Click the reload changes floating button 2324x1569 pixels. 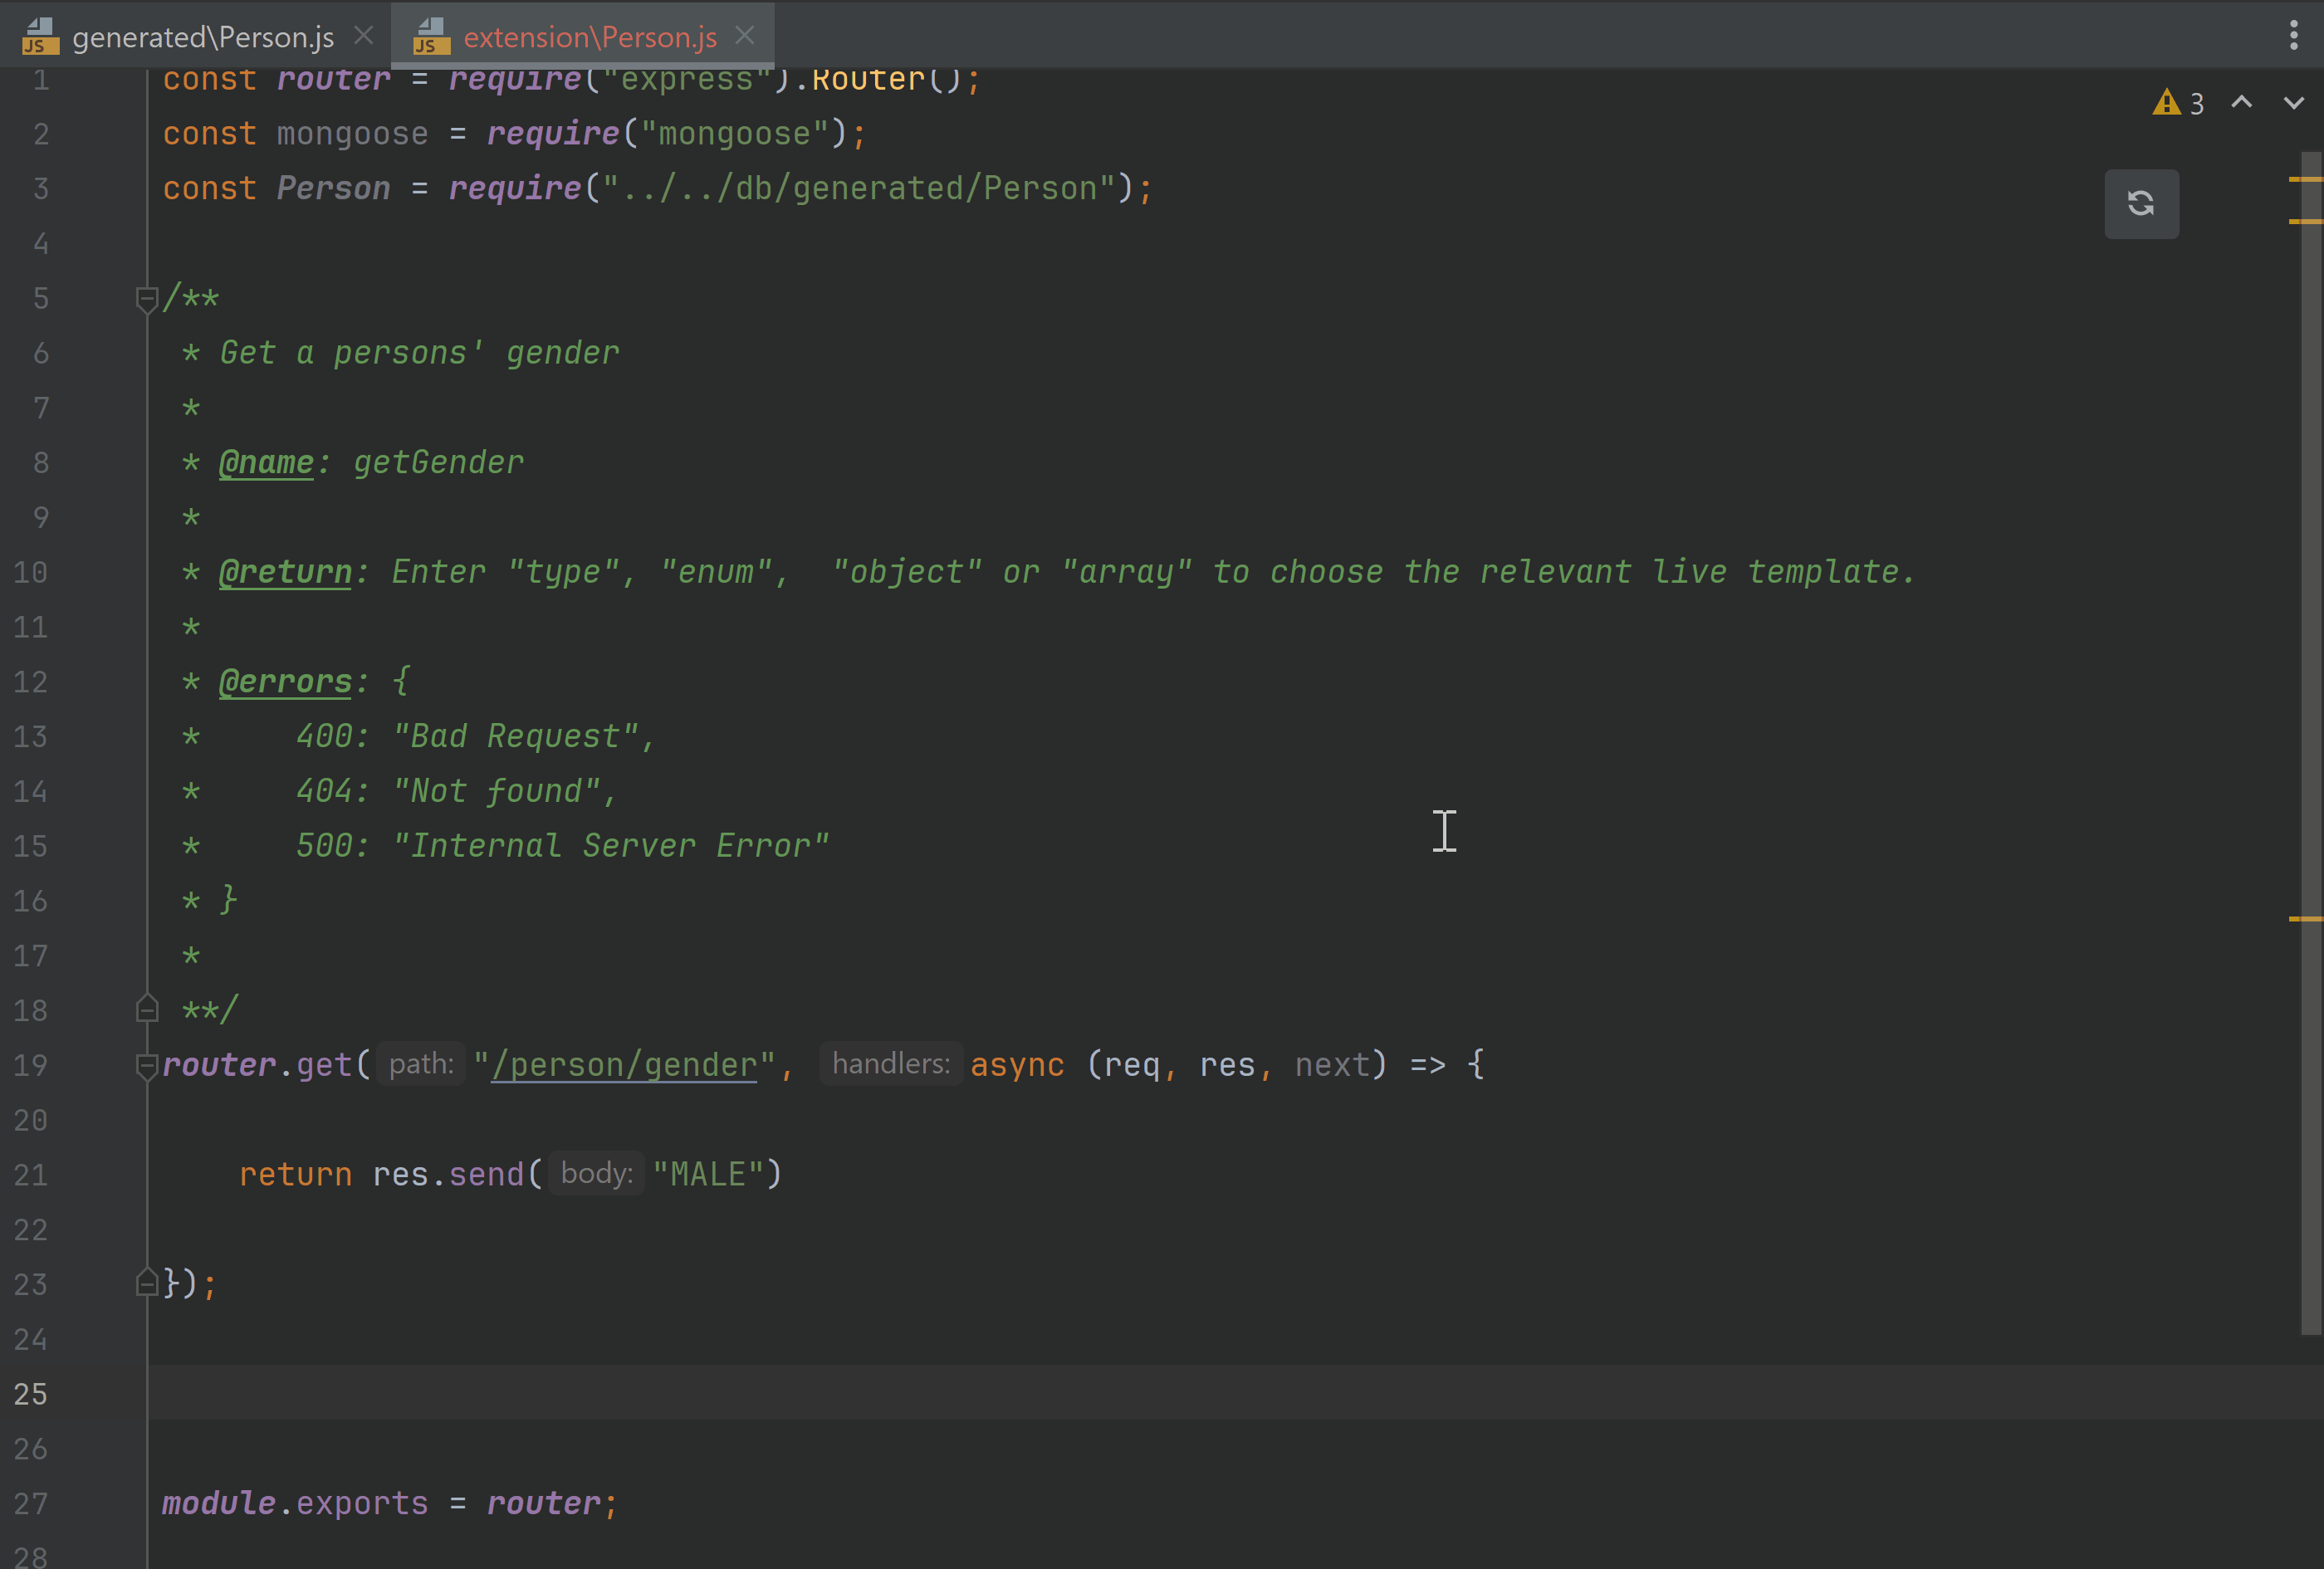(2141, 204)
